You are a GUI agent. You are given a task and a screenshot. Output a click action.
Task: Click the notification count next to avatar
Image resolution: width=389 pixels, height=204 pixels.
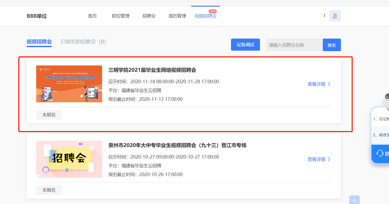(x=324, y=16)
